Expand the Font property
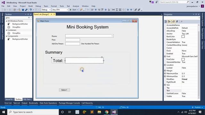The image size is (205, 115). point(165,56)
